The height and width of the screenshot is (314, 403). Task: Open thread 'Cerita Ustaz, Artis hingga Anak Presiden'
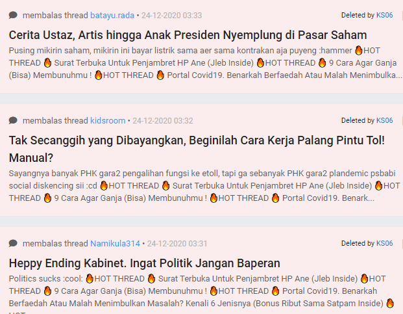pyautogui.click(x=188, y=35)
